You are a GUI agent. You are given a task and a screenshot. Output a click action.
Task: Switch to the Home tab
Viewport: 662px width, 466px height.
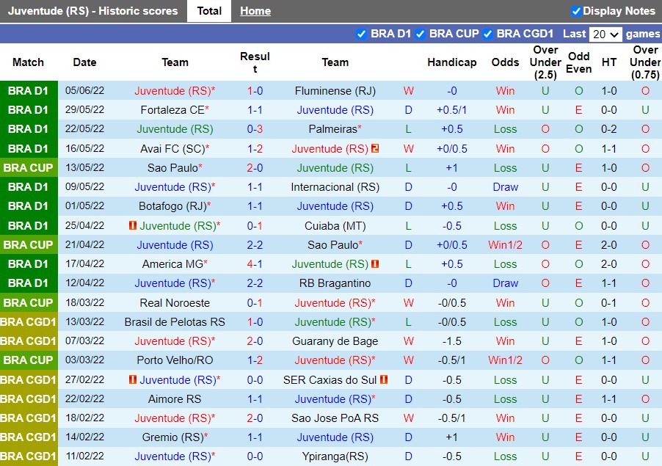pos(255,11)
